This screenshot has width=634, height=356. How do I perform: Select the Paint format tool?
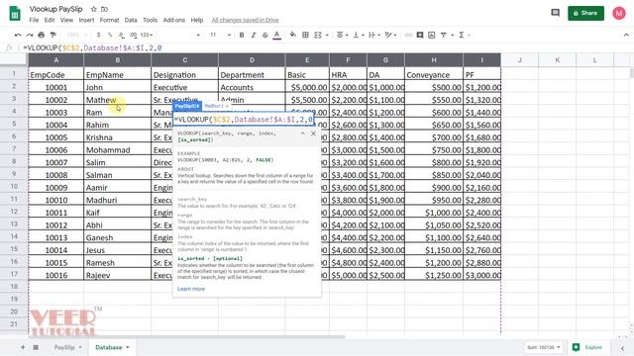(x=53, y=36)
